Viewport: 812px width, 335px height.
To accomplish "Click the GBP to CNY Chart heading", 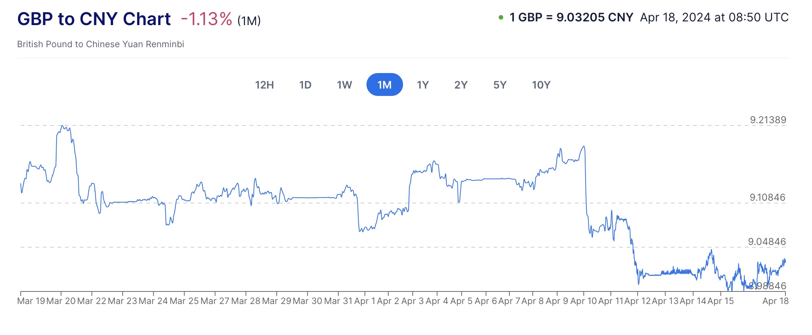I will 94,19.
